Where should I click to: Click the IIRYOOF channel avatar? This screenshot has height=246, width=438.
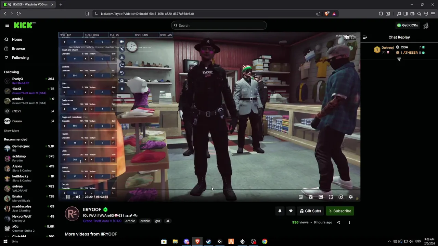(x=72, y=214)
